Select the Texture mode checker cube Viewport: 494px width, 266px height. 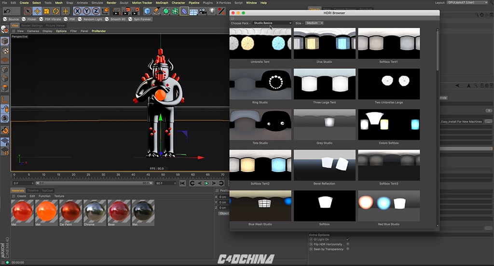5,51
